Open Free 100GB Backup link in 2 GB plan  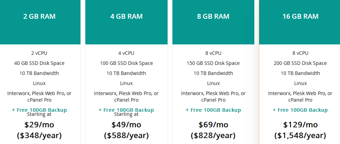(39, 110)
